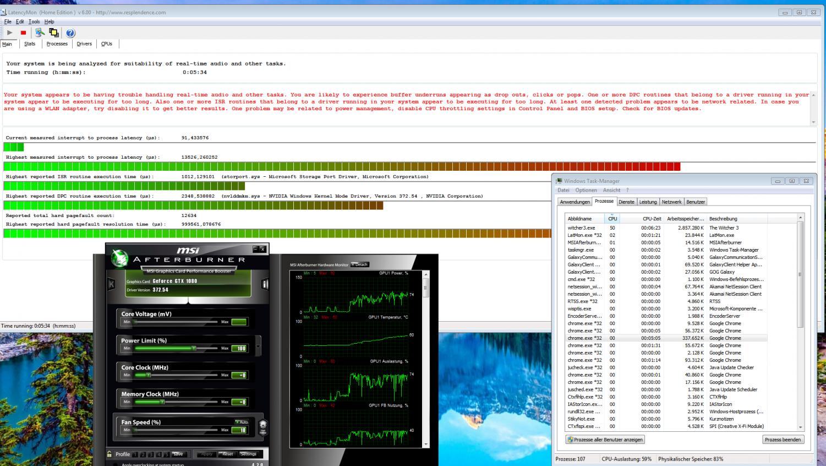The image size is (826, 466).
Task: Open LatencyMon File menu
Action: [8, 21]
